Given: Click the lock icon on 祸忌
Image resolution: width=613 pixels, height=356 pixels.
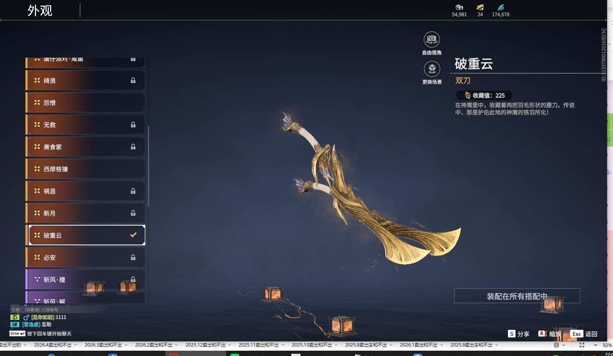Looking at the screenshot, I should 133,191.
